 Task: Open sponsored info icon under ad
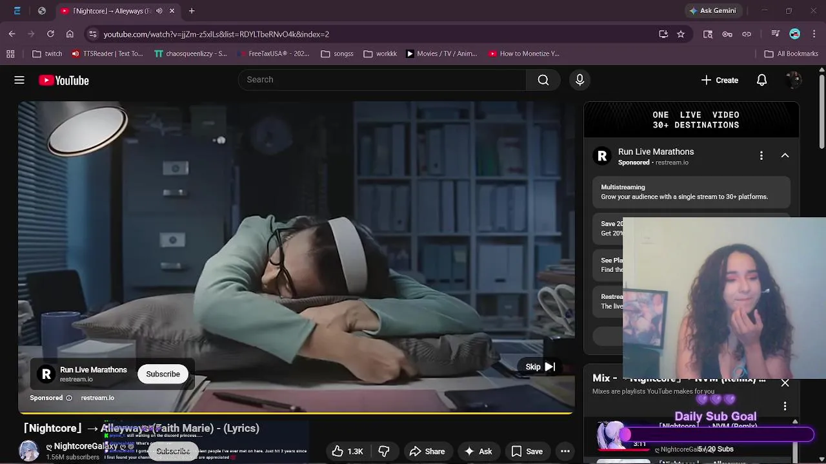[x=69, y=398]
